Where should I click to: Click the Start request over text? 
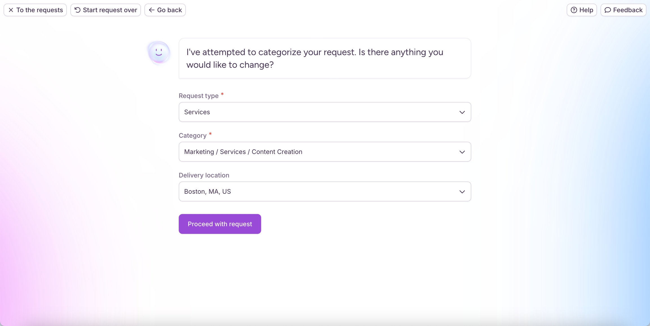(x=110, y=10)
